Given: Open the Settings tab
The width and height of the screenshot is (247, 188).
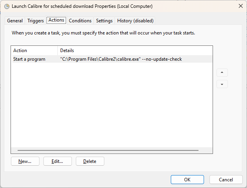Looking at the screenshot, I should click(x=104, y=21).
